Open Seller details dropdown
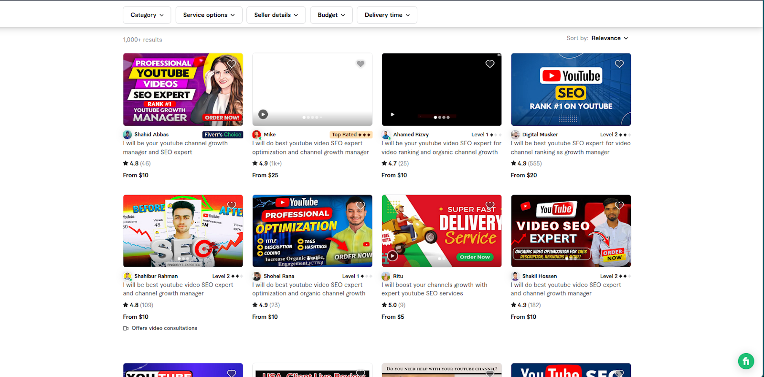The width and height of the screenshot is (764, 377). [276, 15]
